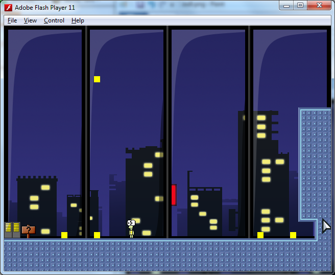
Task: Click the Adobe Flash Player 11 title text
Action: (x=45, y=8)
